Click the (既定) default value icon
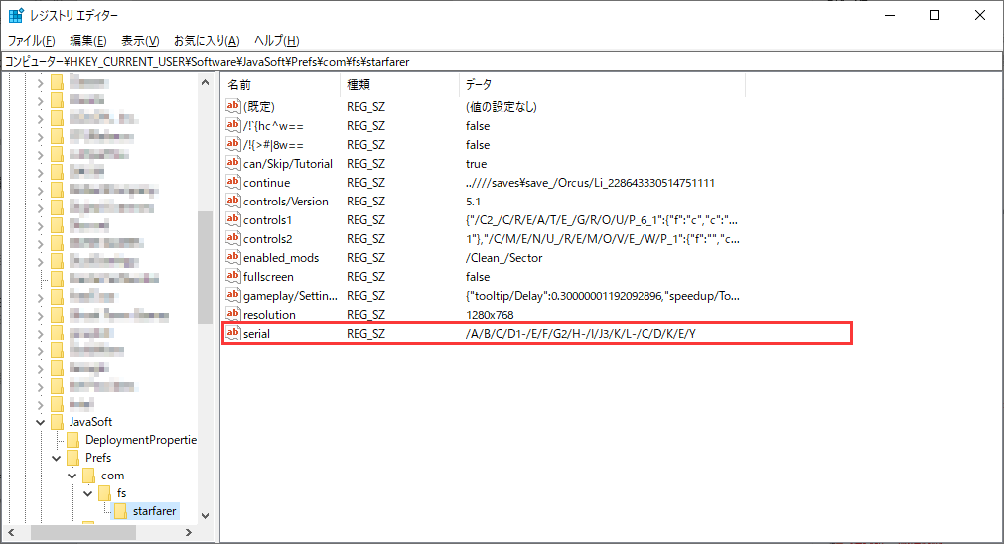 [233, 107]
